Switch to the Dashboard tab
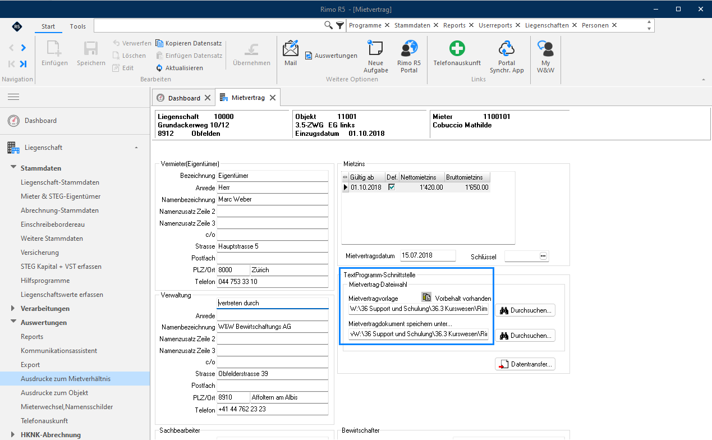This screenshot has height=440, width=712. pos(183,98)
